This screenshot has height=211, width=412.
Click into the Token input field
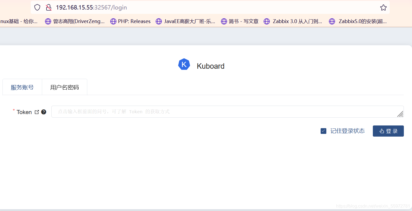(x=227, y=112)
